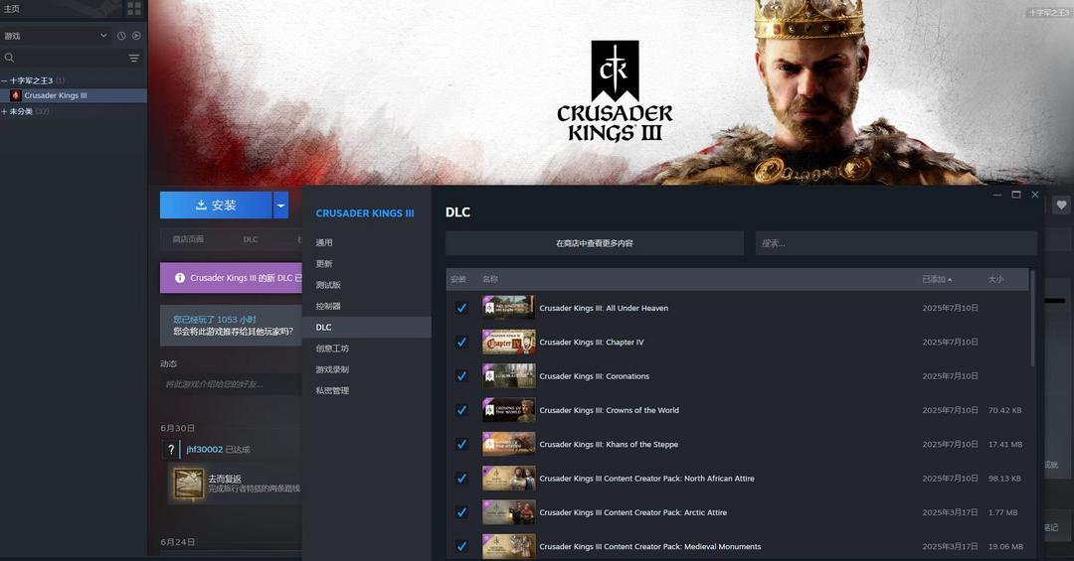Screen dimensions: 1074x561
Task: Open the 游戏 library category dropdown
Action: pos(56,36)
